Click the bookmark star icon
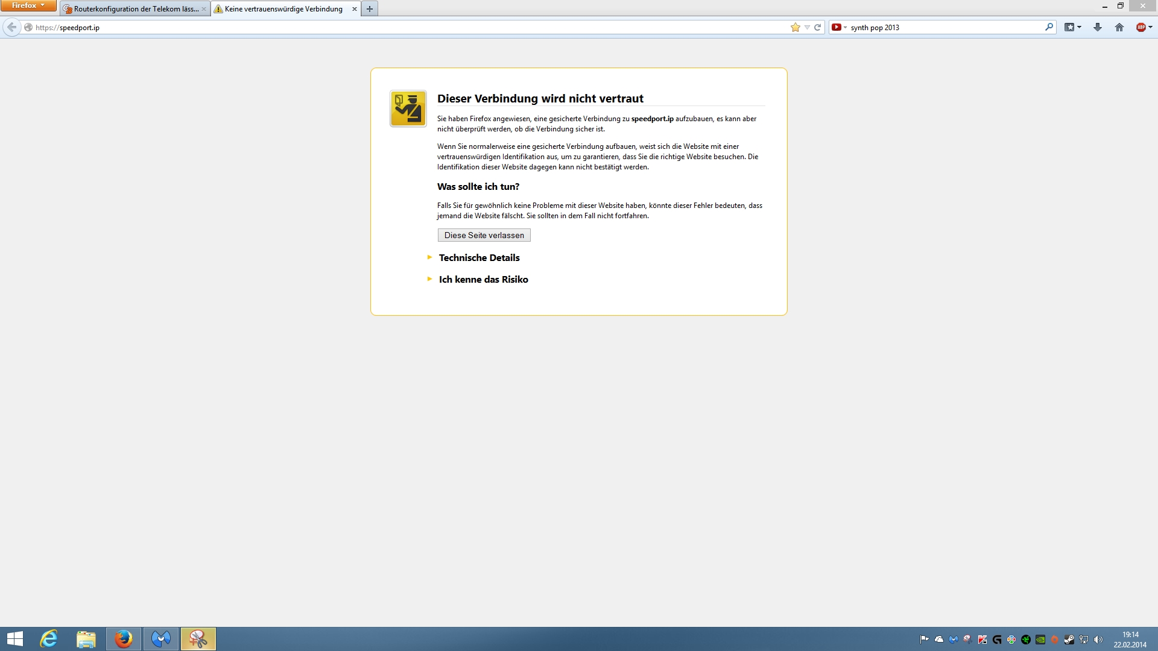Screen dimensions: 1158x651 (796, 27)
